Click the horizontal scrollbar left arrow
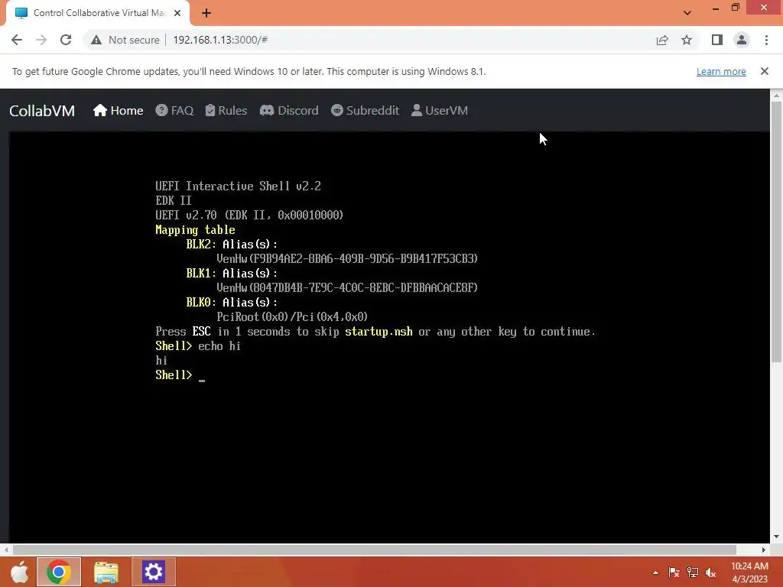 [6, 550]
